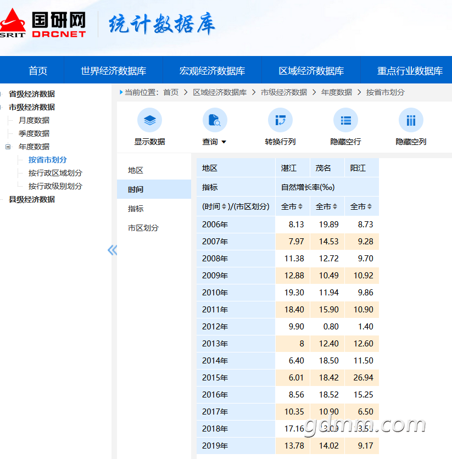Open the 查询 dropdown arrow
Image resolution: width=452 pixels, height=459 pixels.
[224, 142]
